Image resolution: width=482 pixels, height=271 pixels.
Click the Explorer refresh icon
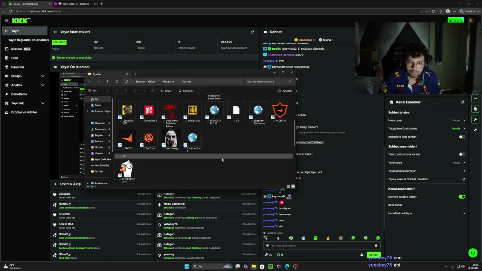click(x=117, y=82)
